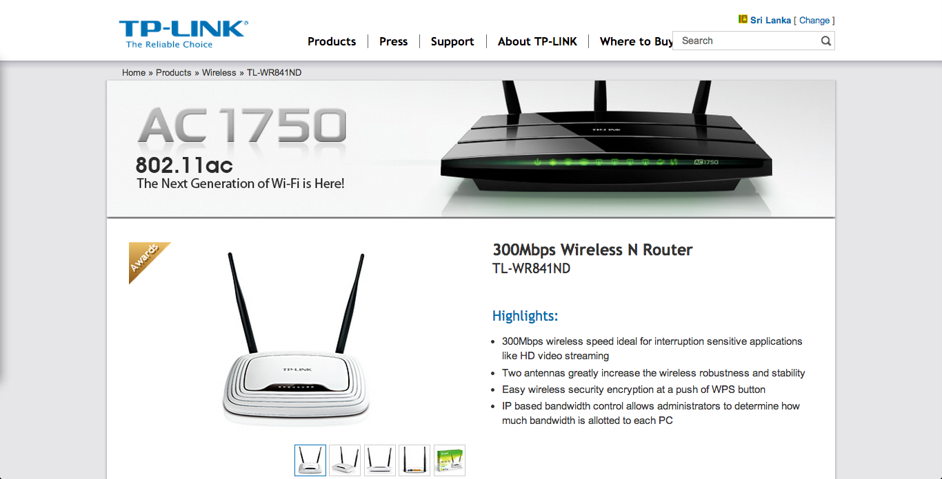Click the TP-LINK logo
This screenshot has width=942, height=479.
[x=183, y=34]
